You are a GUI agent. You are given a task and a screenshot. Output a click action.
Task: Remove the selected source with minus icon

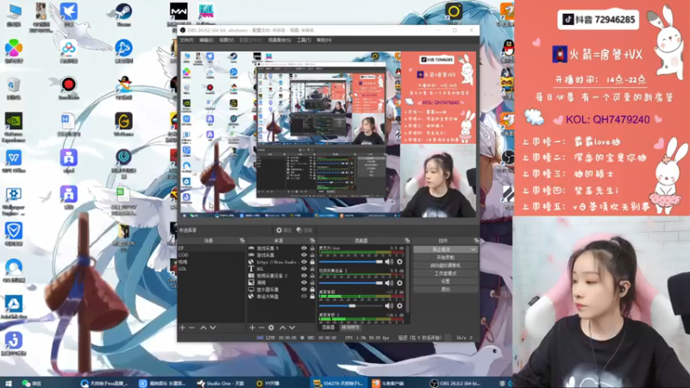tap(261, 328)
